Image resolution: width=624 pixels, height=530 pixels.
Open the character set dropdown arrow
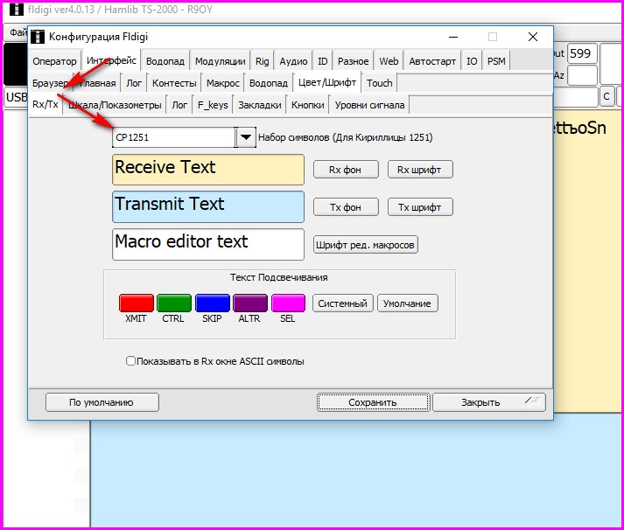point(246,137)
